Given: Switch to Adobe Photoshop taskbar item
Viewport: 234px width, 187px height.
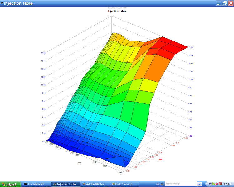Looking at the screenshot, I should (96, 184).
